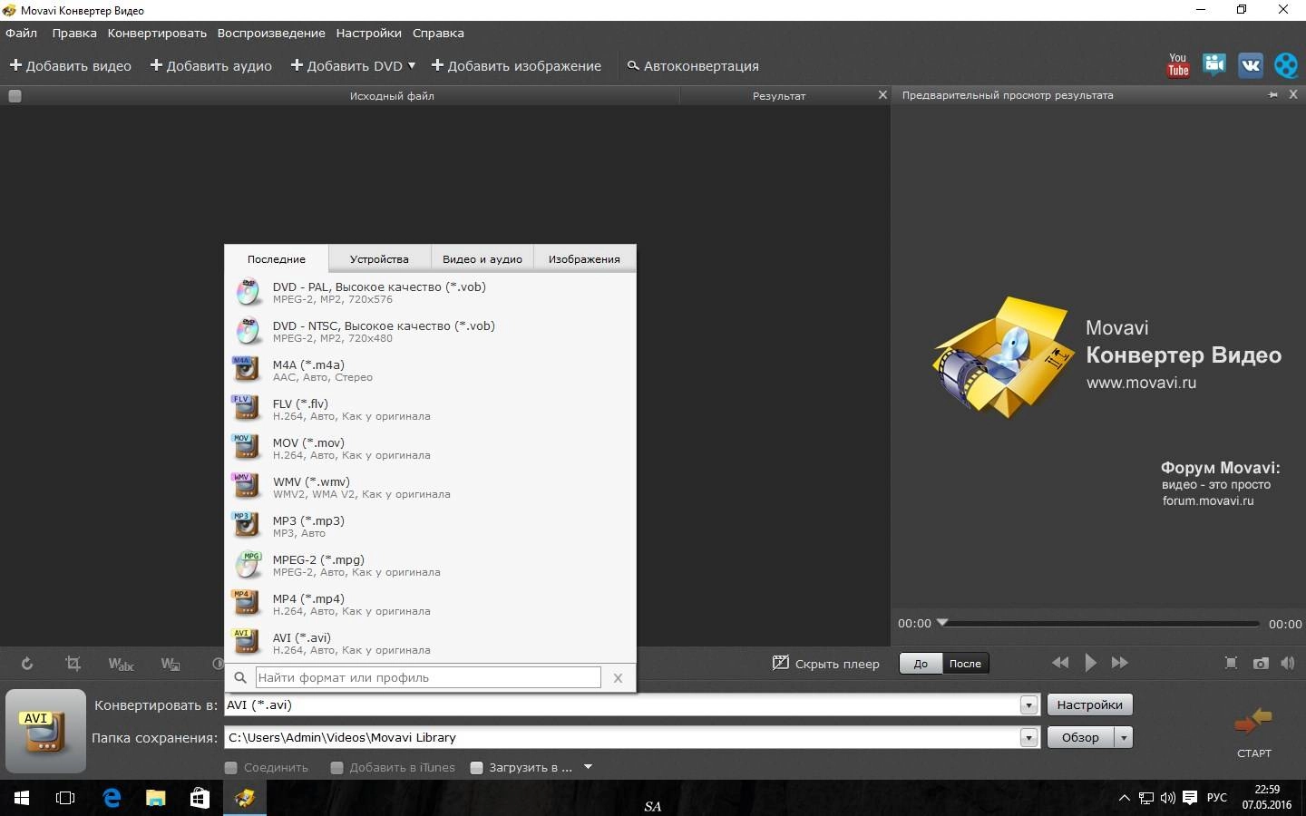Click the playback seek slider handle
Viewport: 1306px width, 816px height.
click(942, 622)
